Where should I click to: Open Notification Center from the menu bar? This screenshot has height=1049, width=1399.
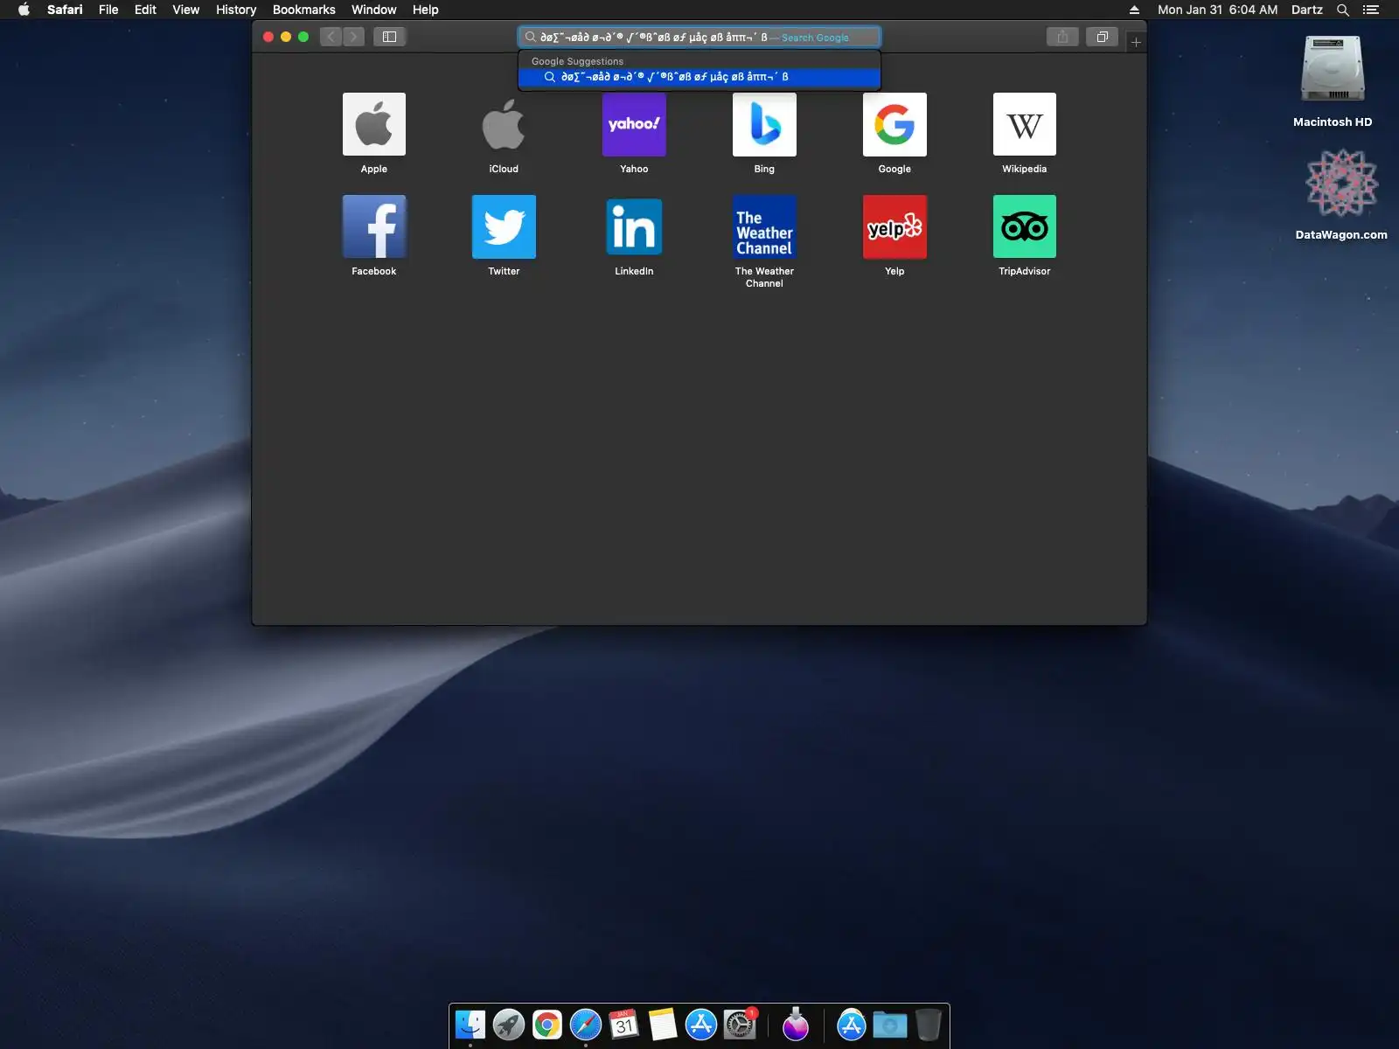click(x=1370, y=10)
